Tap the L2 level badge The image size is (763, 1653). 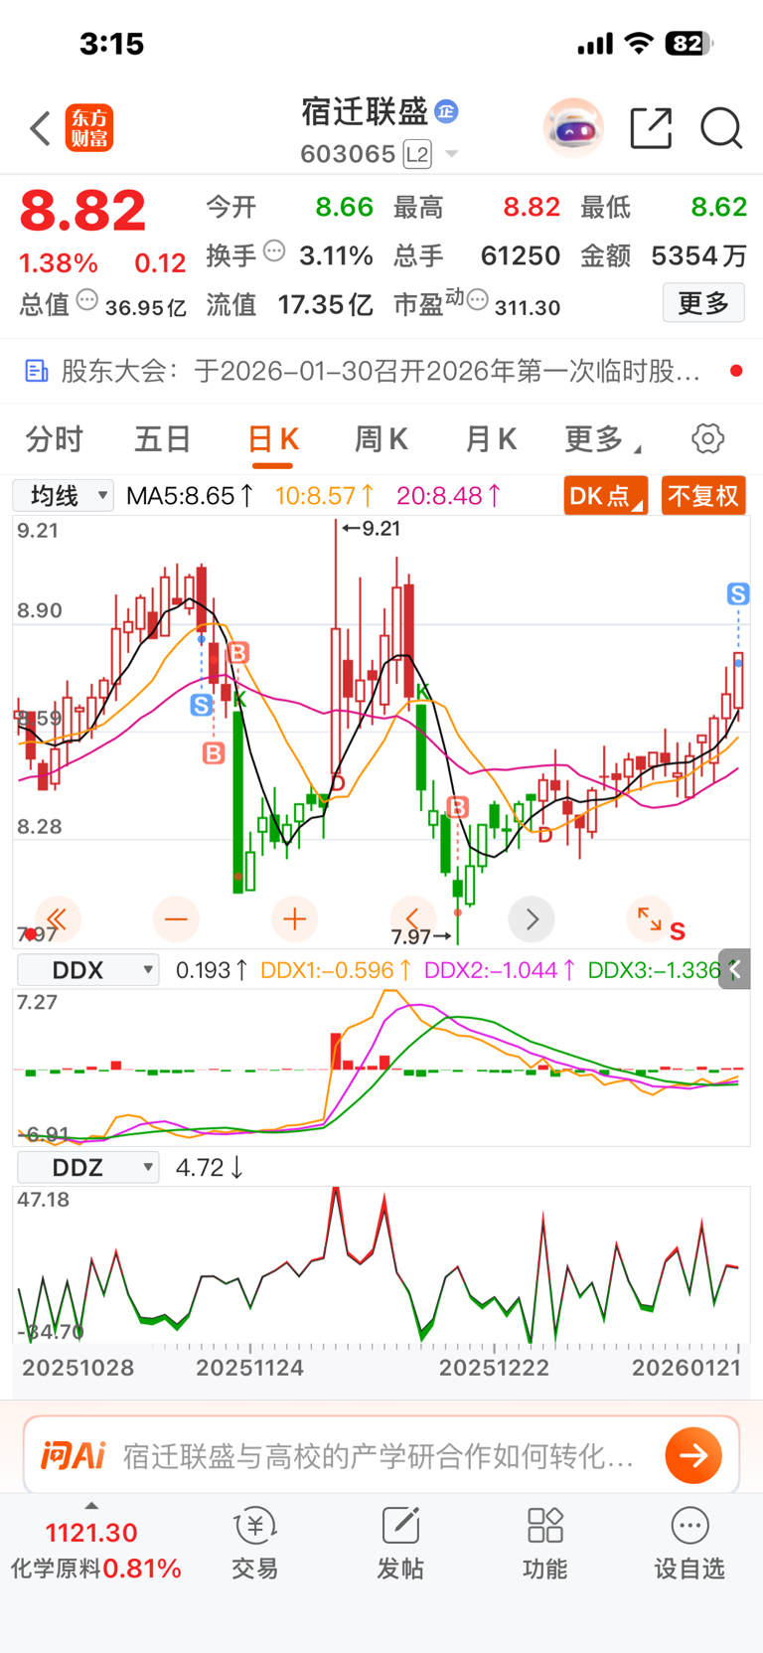[x=417, y=154]
